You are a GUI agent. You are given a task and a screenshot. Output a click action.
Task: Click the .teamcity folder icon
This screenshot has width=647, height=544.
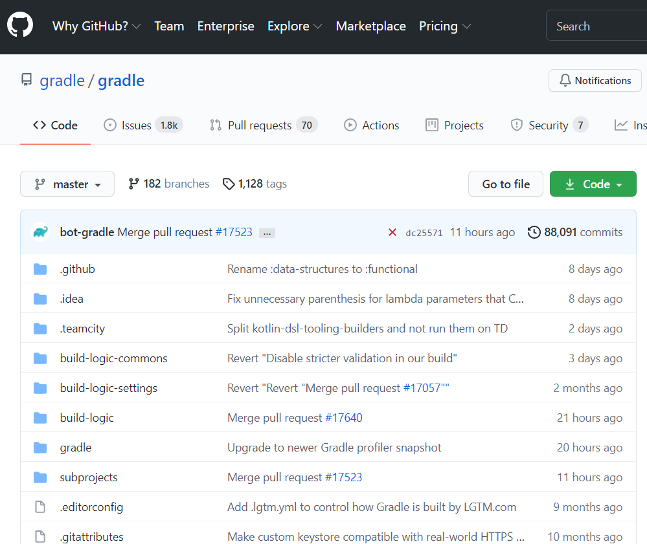pyautogui.click(x=40, y=329)
